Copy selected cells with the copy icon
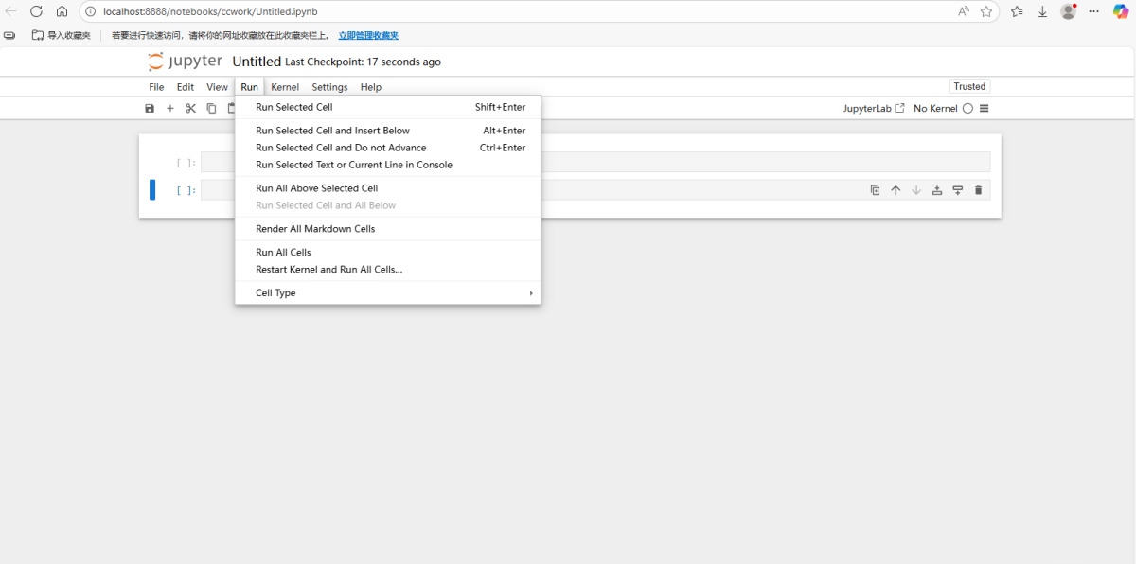Image resolution: width=1136 pixels, height=564 pixels. (211, 108)
